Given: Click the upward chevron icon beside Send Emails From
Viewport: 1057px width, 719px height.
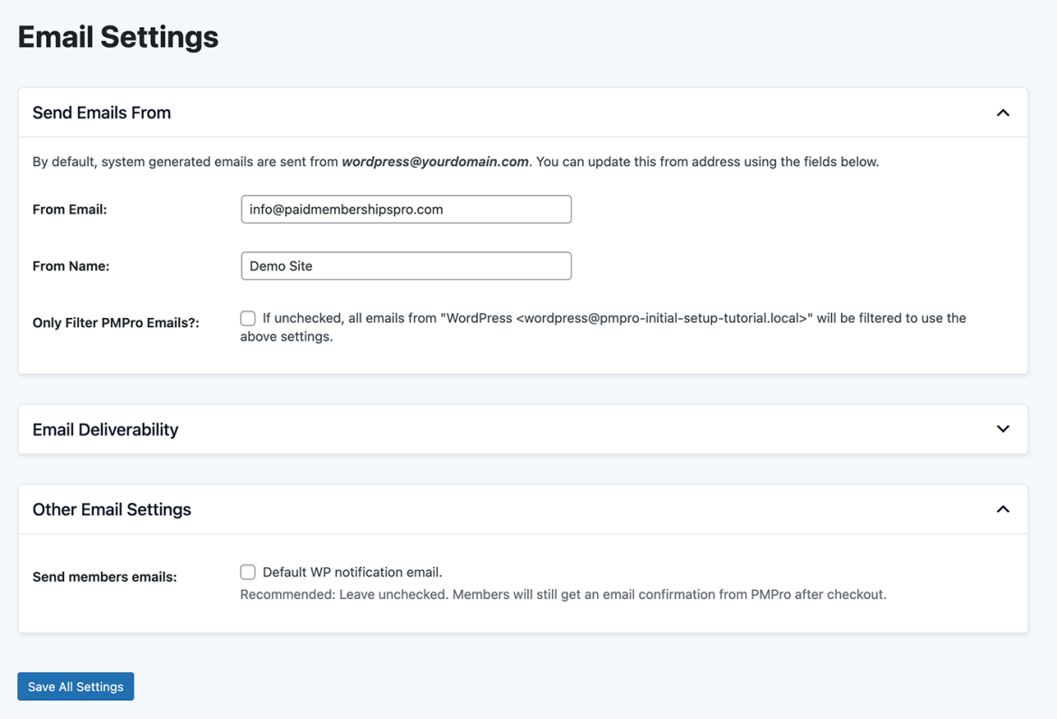Looking at the screenshot, I should click(x=1002, y=112).
